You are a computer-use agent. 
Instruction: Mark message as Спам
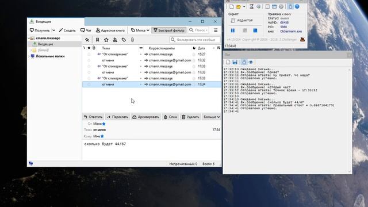click(170, 117)
